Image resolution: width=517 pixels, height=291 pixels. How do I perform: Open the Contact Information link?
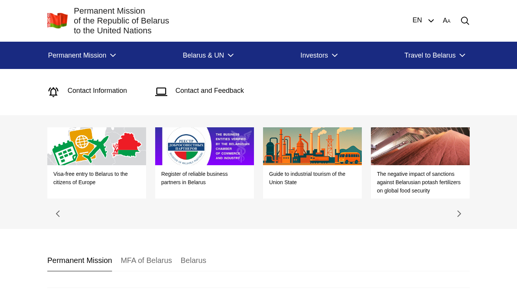97,91
